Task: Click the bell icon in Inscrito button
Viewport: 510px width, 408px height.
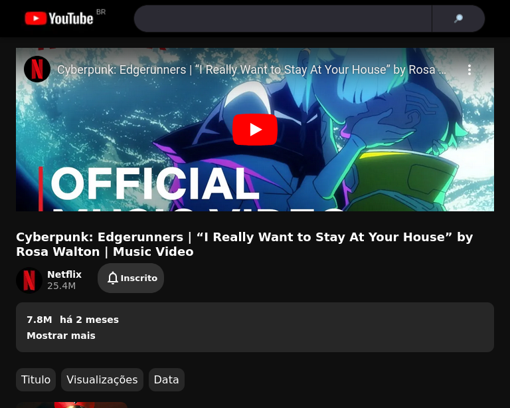Action: 112,278
